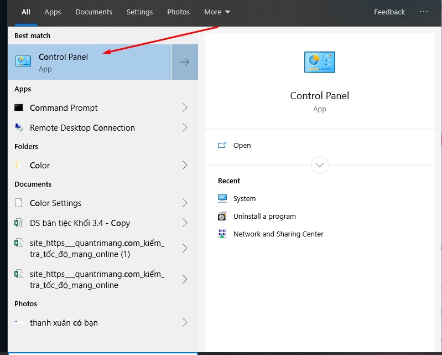442x355 pixels.
Task: Open the three-dot options menu
Action: pyautogui.click(x=424, y=12)
